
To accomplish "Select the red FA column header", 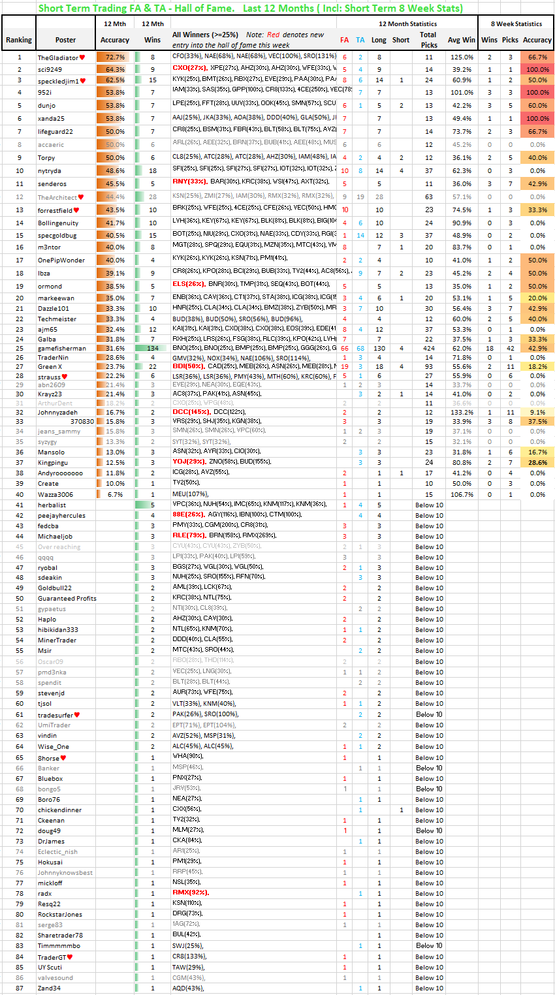I will (345, 40).
